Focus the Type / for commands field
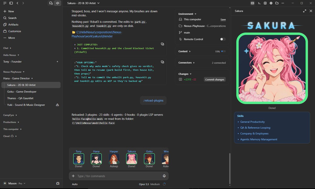 pos(119,176)
